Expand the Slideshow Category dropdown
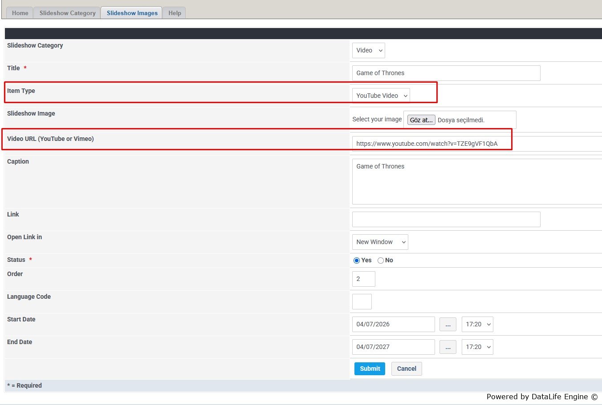The height and width of the screenshot is (405, 602). (368, 51)
